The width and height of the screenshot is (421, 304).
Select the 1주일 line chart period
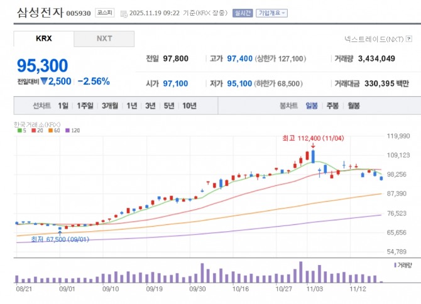[x=85, y=106]
